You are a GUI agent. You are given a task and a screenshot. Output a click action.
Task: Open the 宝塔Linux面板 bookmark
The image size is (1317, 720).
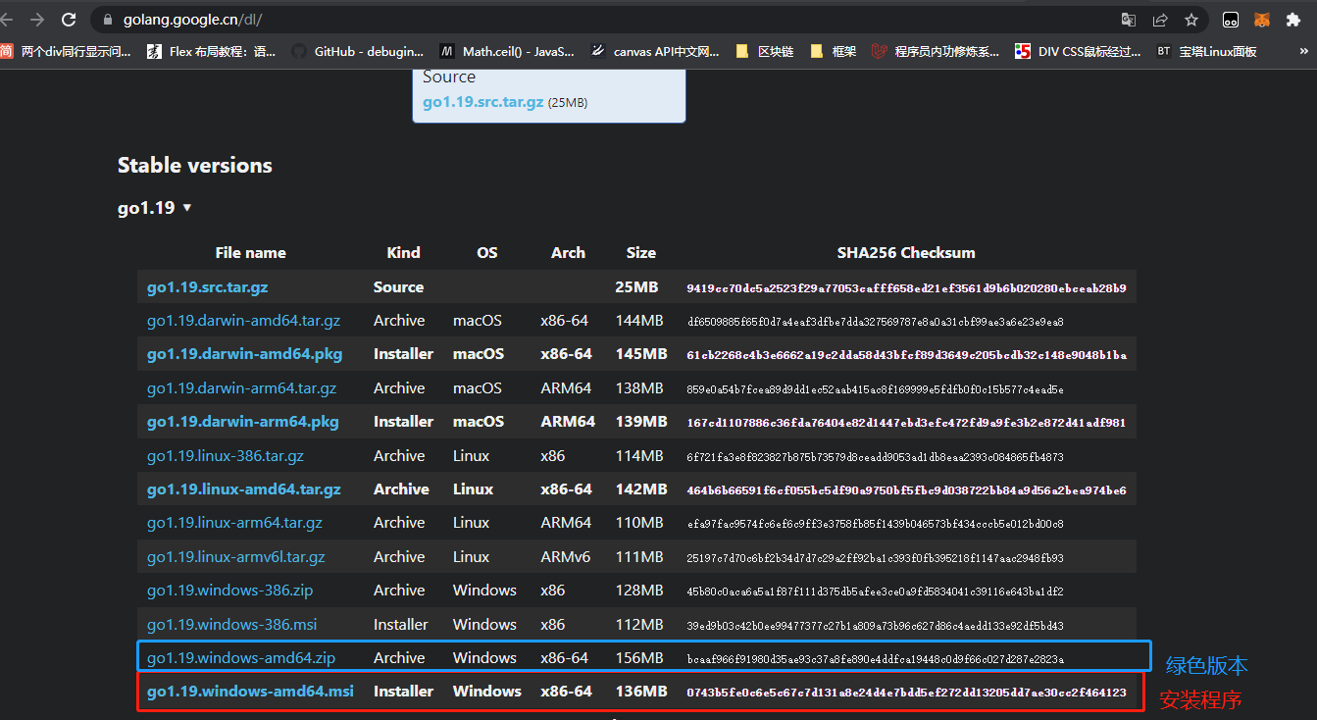click(1207, 51)
